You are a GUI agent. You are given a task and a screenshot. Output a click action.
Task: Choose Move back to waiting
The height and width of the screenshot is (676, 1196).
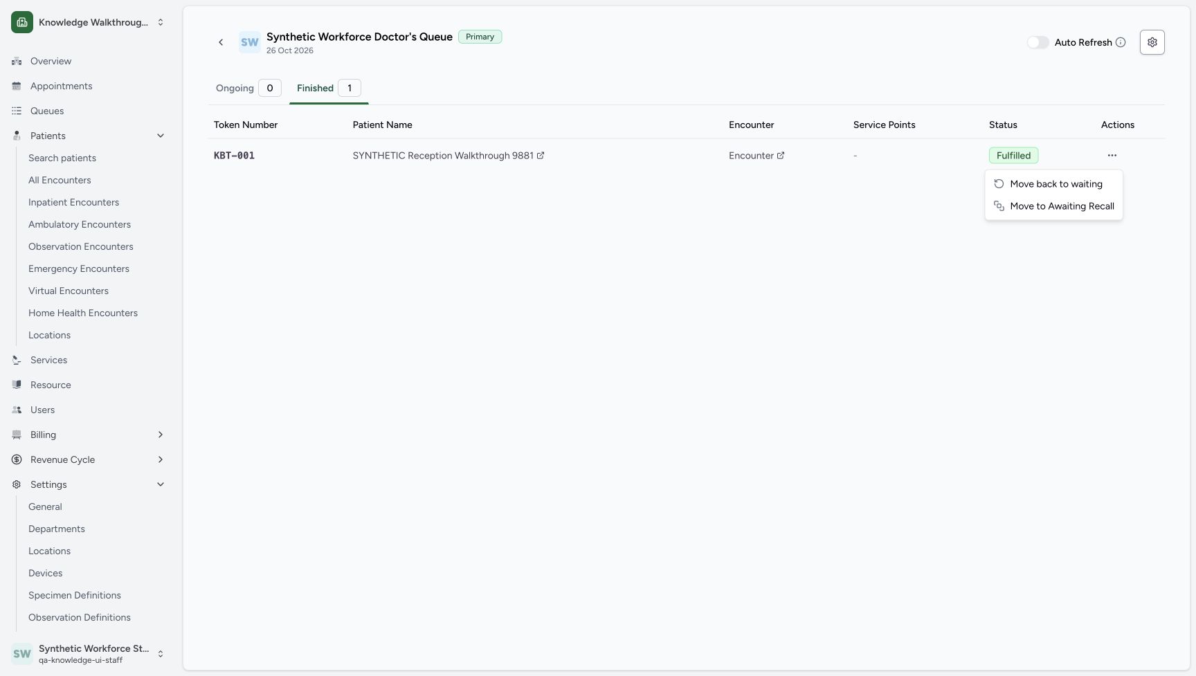(1054, 184)
